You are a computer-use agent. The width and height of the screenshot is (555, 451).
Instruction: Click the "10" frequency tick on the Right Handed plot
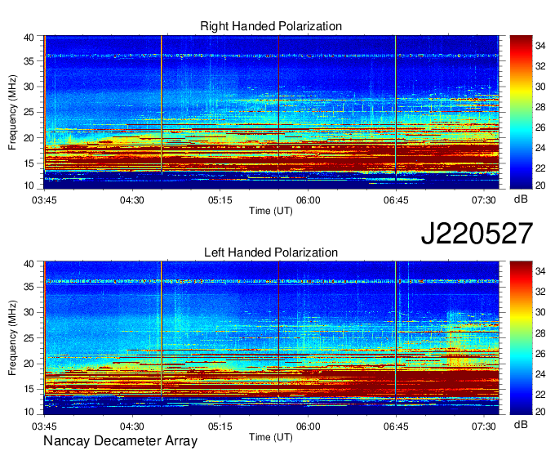pyautogui.click(x=29, y=185)
